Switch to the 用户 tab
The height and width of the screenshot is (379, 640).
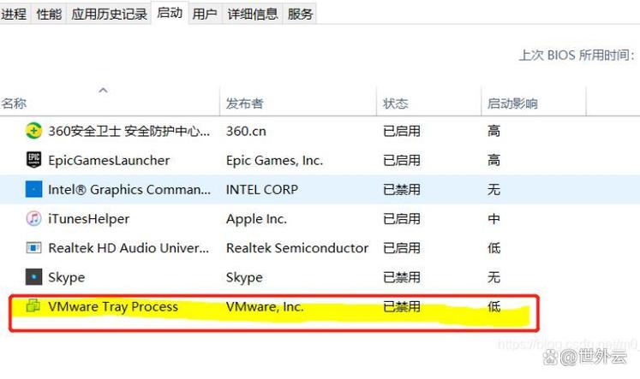(205, 14)
